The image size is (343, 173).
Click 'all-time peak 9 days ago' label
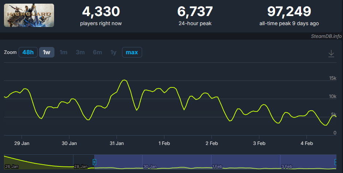(x=289, y=24)
